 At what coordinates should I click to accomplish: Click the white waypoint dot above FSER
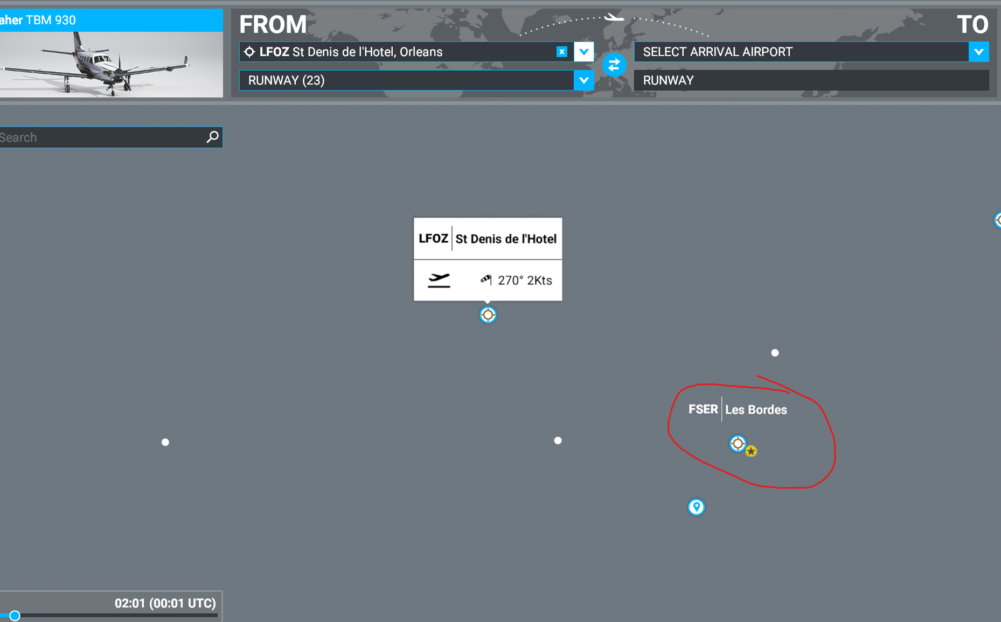(x=775, y=353)
